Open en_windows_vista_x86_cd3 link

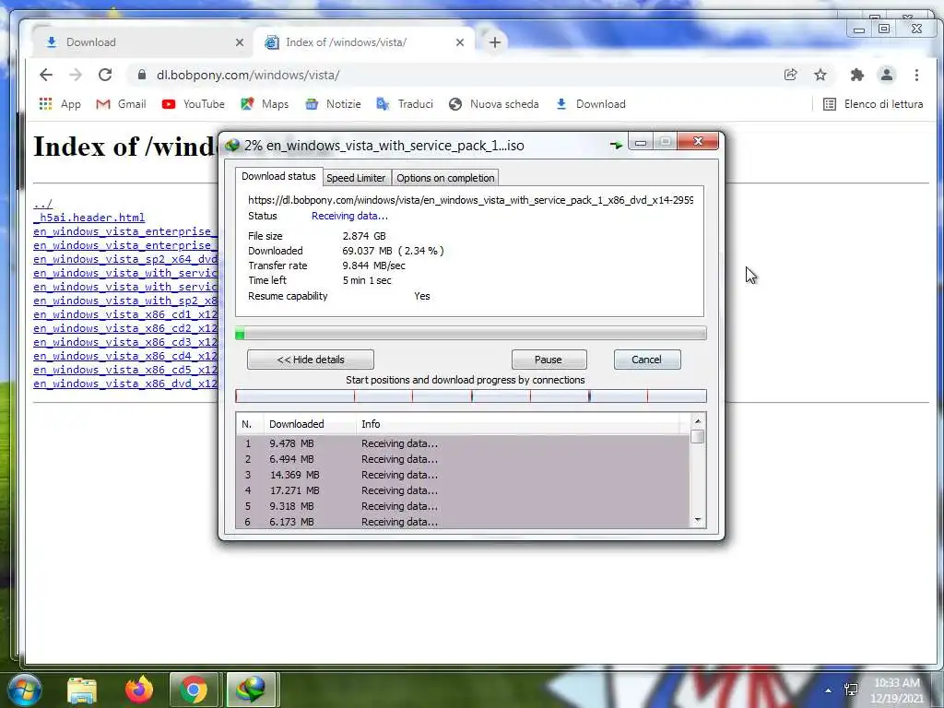(x=125, y=342)
